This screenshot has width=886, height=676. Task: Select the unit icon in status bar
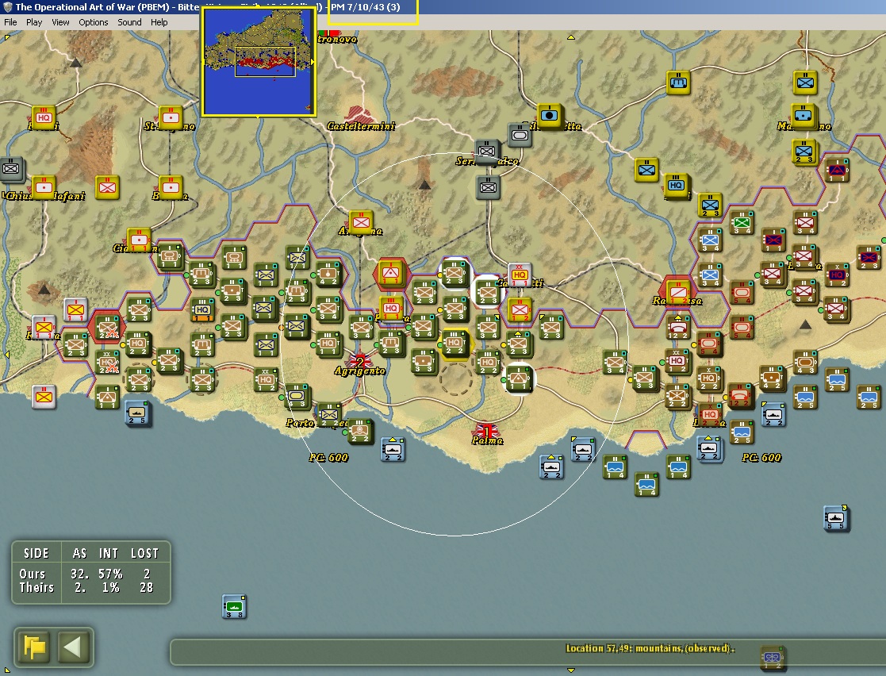(772, 658)
